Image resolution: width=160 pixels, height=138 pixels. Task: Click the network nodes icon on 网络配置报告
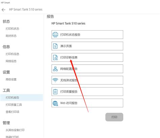click(55, 69)
